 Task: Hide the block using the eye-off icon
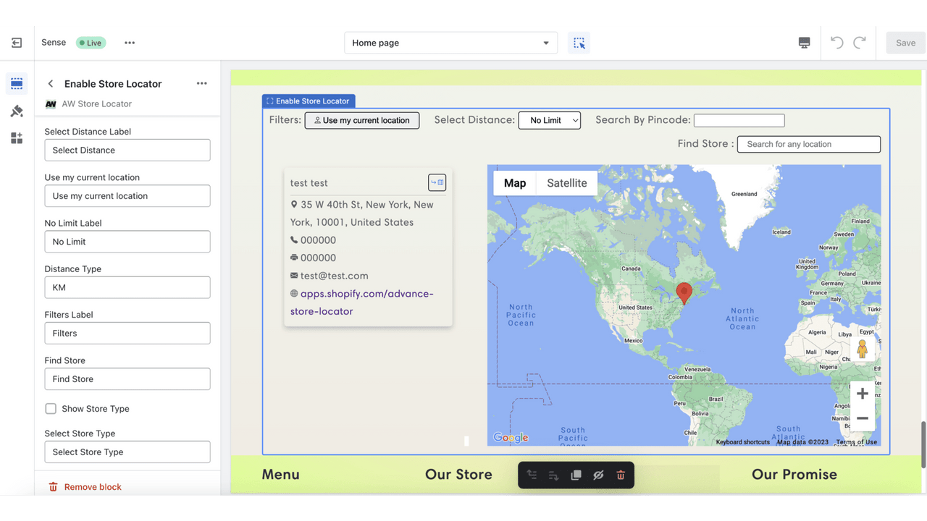(598, 475)
